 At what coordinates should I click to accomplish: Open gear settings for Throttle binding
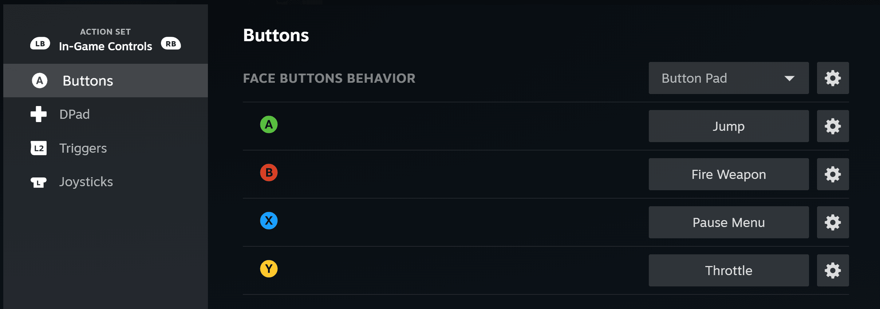pos(833,270)
